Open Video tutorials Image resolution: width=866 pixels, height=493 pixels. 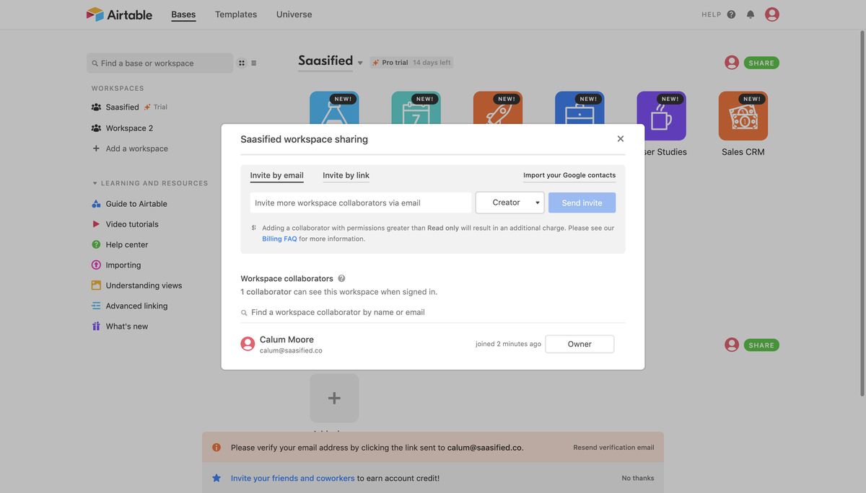coord(132,224)
